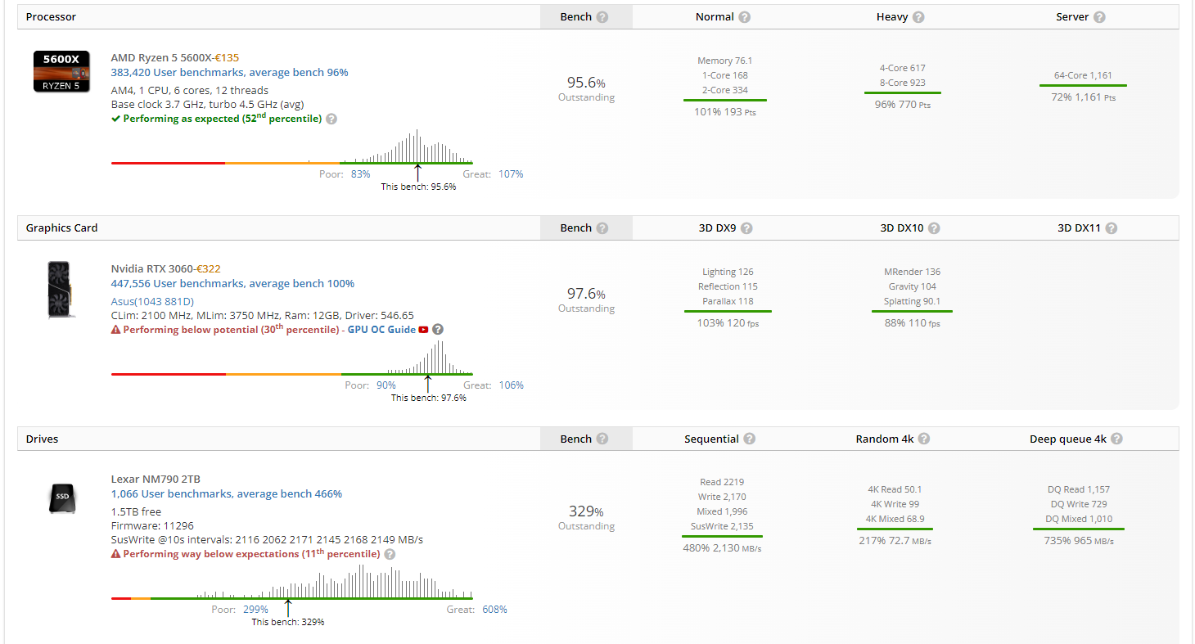Viewport: 1195px width, 644px height.
Task: Click the drive 329% Outstanding score
Action: click(586, 518)
